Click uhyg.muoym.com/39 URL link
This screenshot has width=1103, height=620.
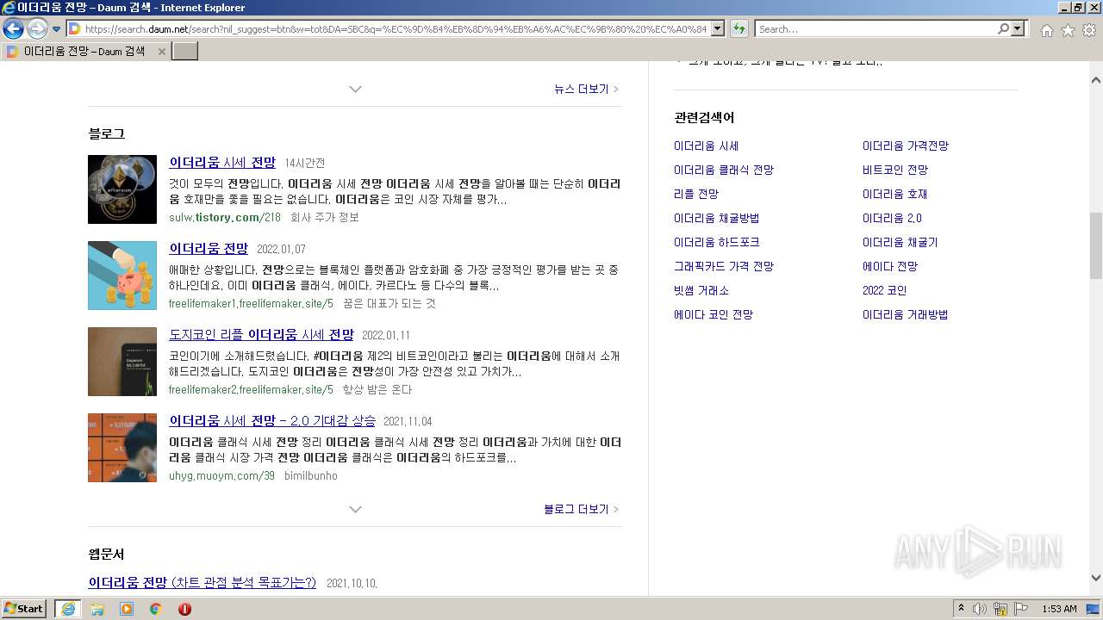[221, 476]
